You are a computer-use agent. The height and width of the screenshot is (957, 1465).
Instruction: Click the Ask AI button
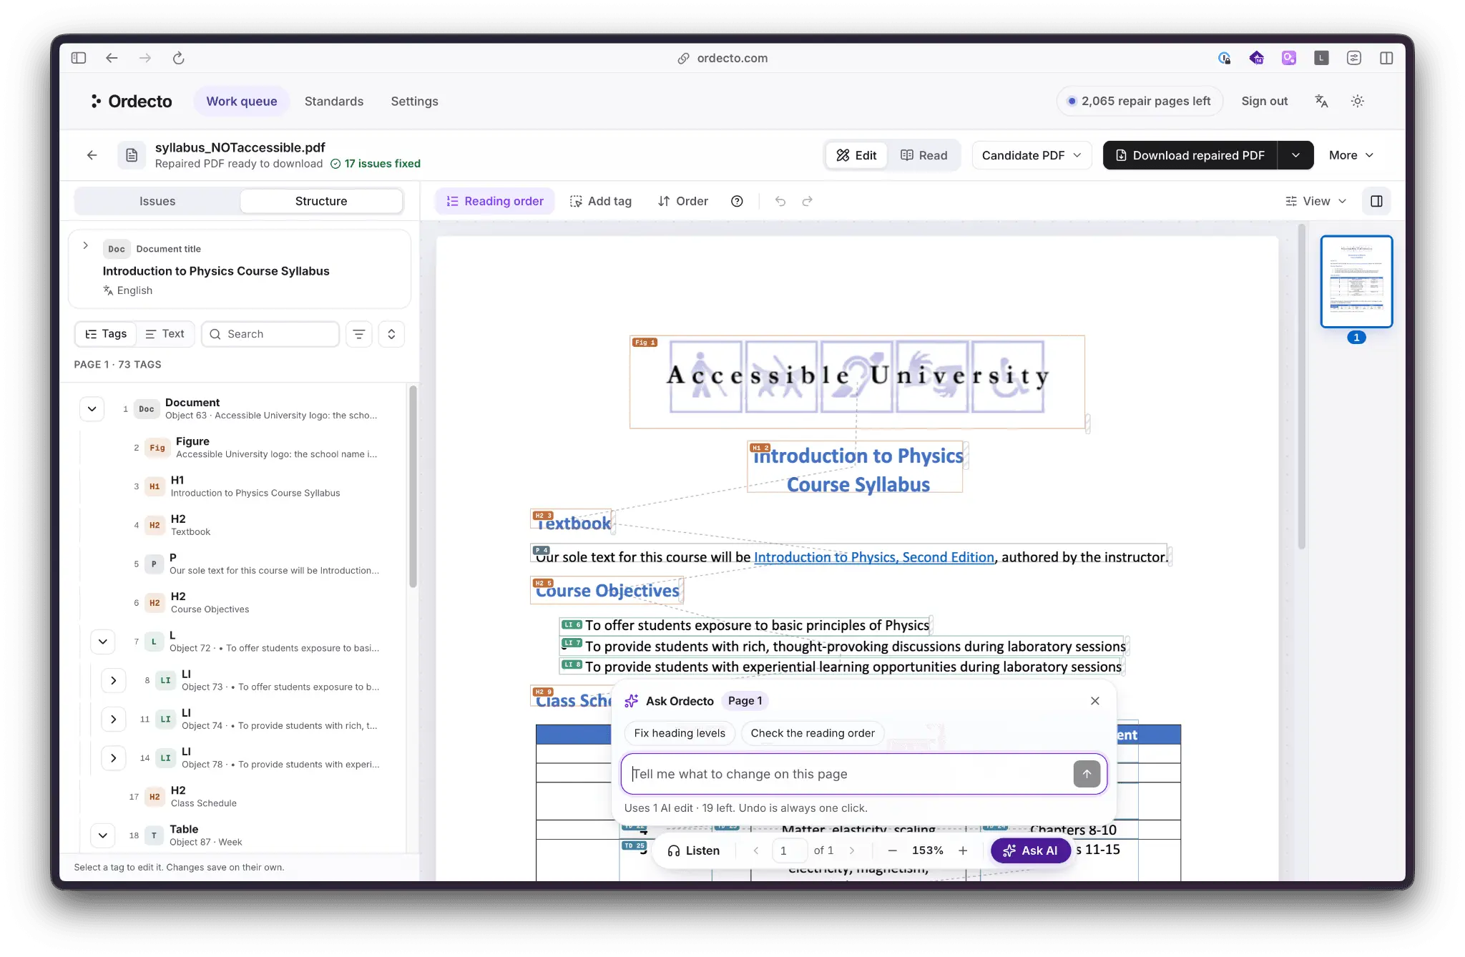tap(1030, 850)
